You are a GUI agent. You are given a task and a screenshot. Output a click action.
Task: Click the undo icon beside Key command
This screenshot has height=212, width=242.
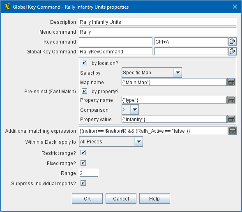(232, 41)
